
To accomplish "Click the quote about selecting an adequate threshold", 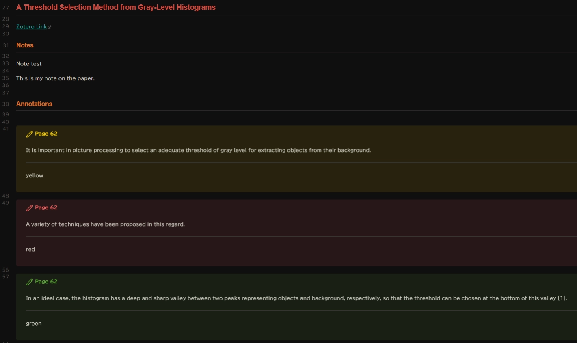I will tap(198, 150).
